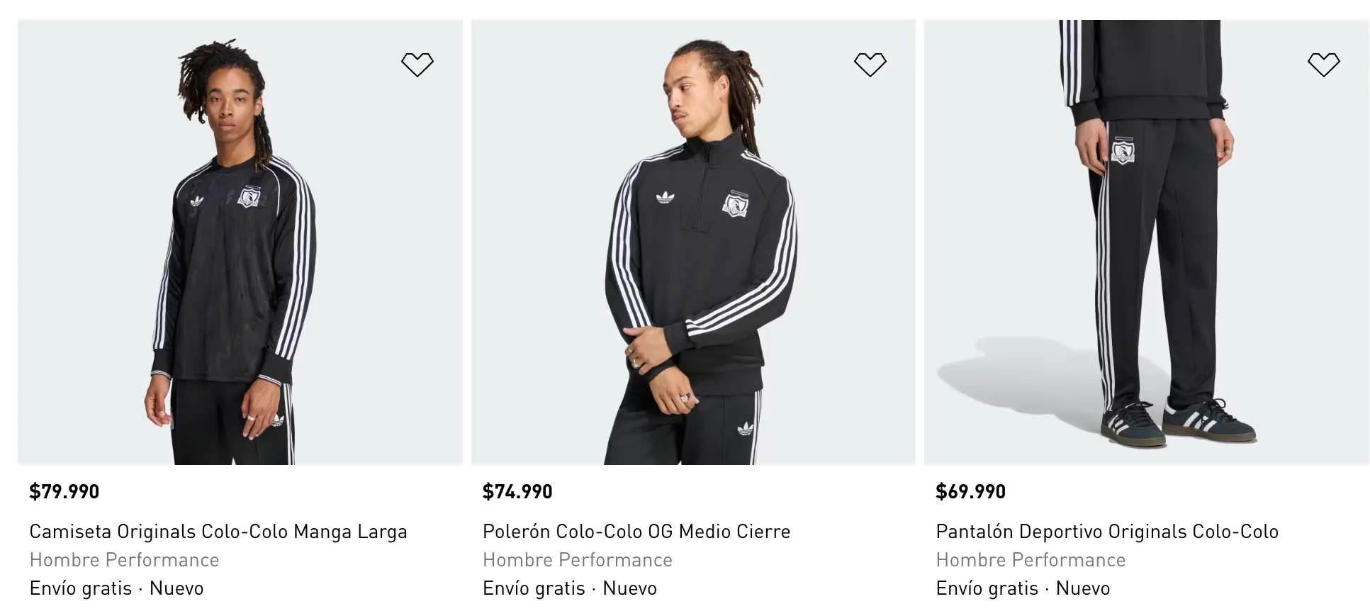Click Hombre Performance under the Polerón
The width and height of the screenshot is (1370, 616).
(578, 560)
